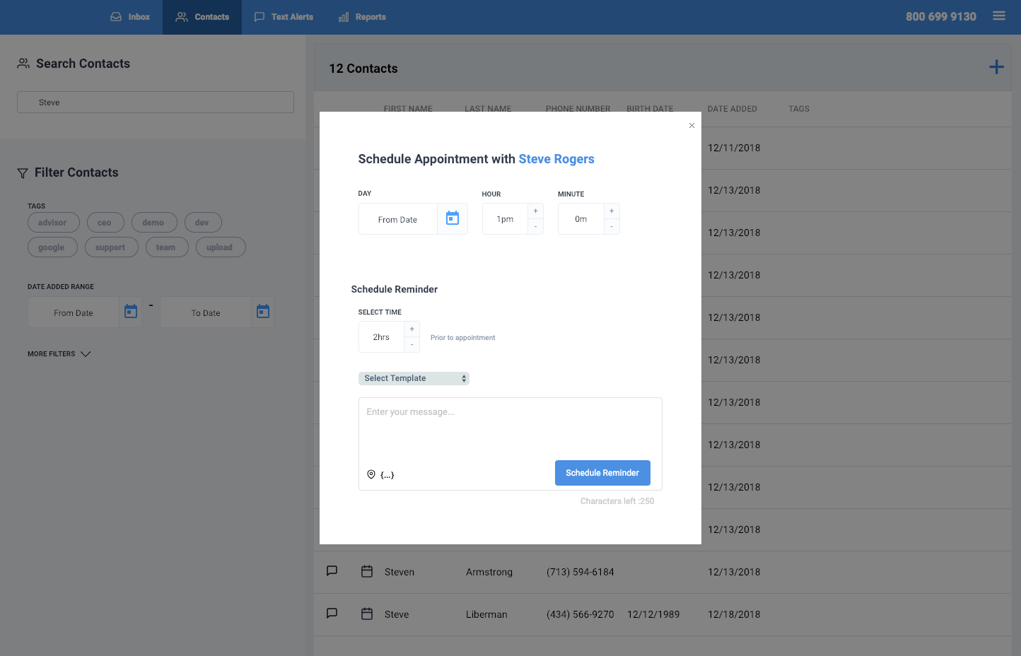Click the Schedule Reminder button
The height and width of the screenshot is (656, 1021).
point(602,473)
